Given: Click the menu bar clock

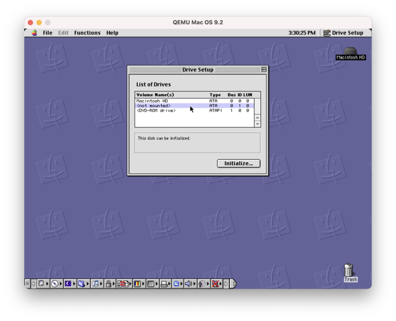Looking at the screenshot, I should [302, 33].
